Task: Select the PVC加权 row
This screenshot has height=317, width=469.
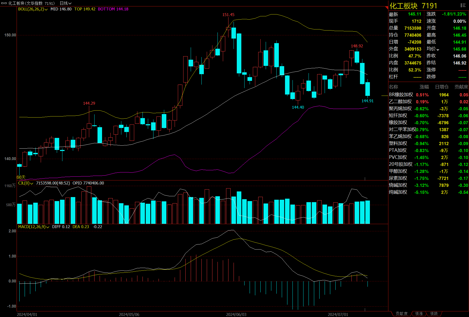Action: pyautogui.click(x=429, y=157)
